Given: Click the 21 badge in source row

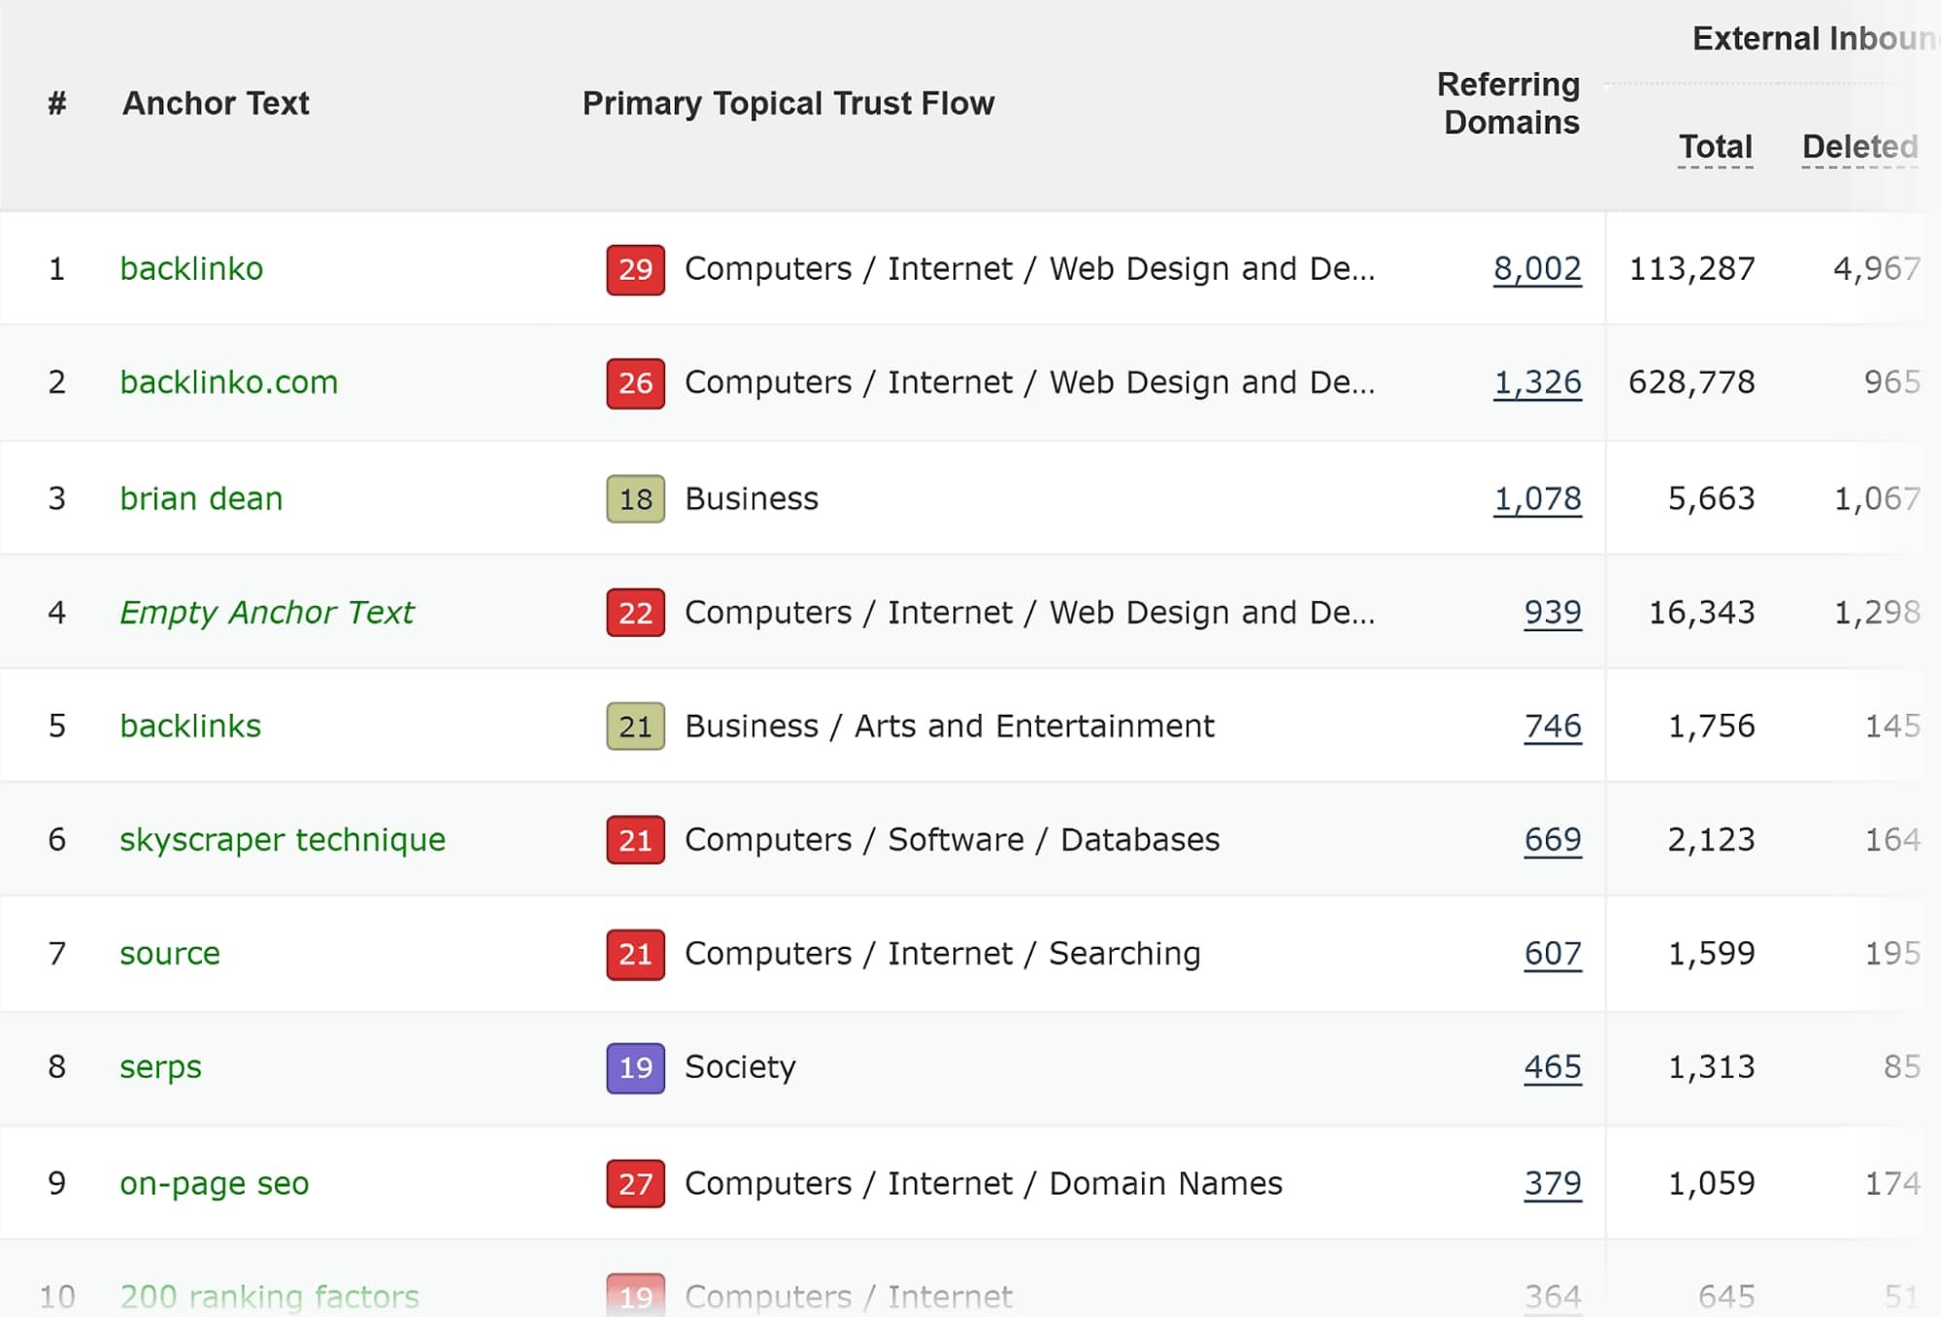Looking at the screenshot, I should (x=636, y=954).
